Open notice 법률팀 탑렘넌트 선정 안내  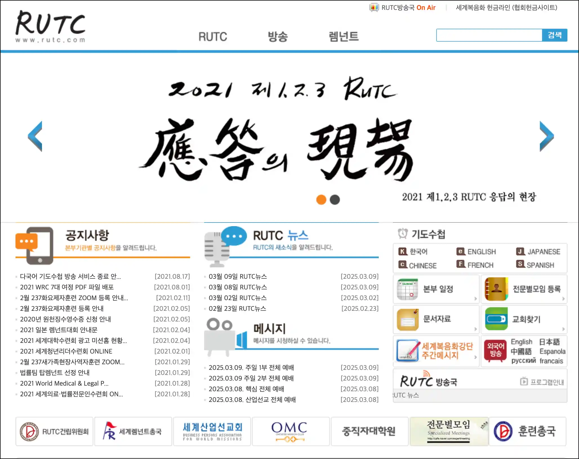(55, 373)
